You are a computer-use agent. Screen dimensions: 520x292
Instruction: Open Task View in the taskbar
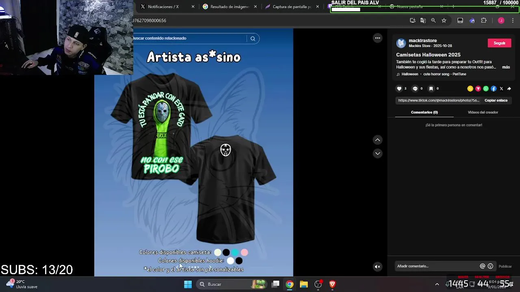click(x=275, y=284)
